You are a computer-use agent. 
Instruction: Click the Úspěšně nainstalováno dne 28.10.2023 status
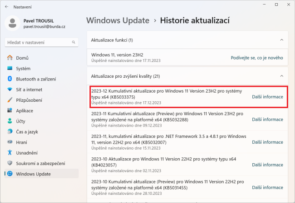pos(127,194)
